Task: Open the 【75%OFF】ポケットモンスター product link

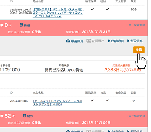Action: tap(58, 13)
